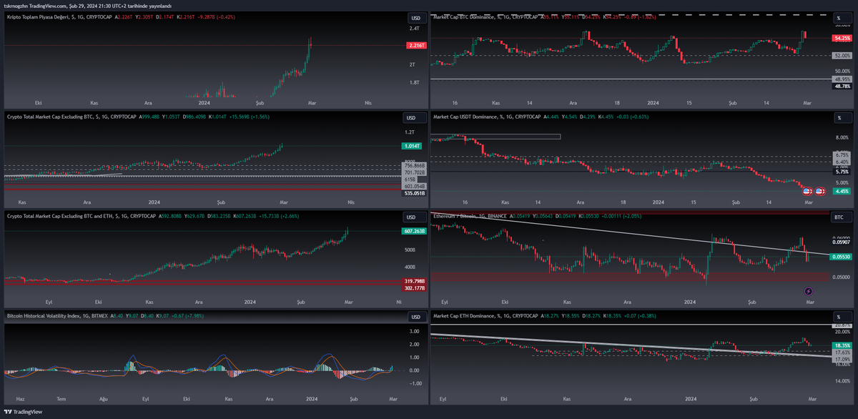Screen dimensions: 858x419
Task: Click the 20.87% level label
Action: 842,325
